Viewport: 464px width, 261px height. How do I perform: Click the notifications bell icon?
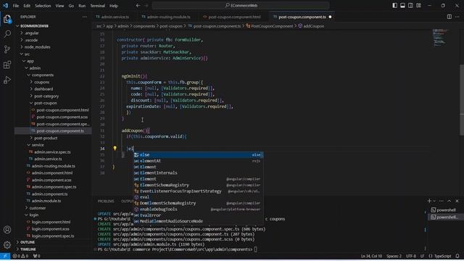coord(457,256)
